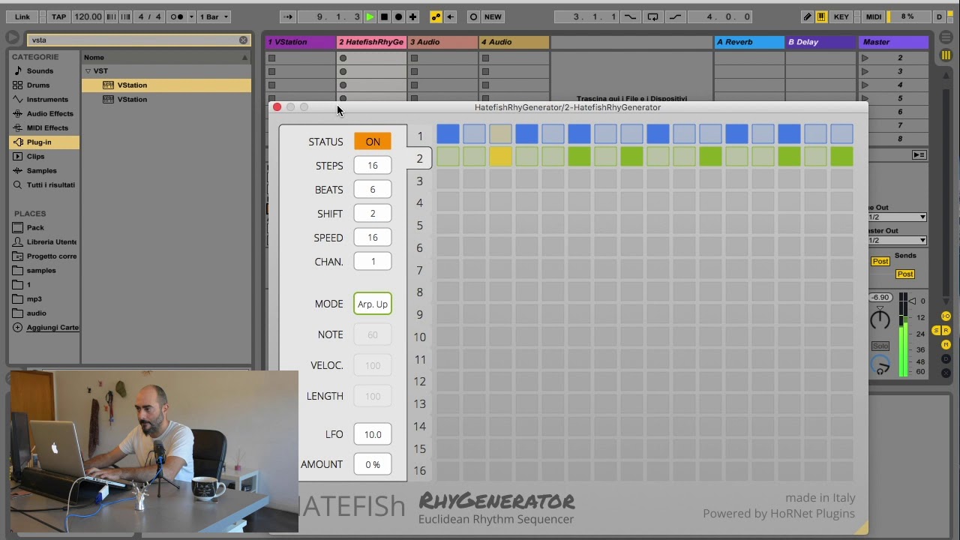Collapse the VST folder in browser
This screenshot has height=540, width=960.
(88, 71)
